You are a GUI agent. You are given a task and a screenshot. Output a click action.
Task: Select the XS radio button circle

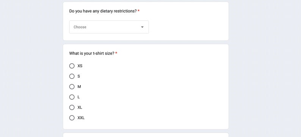(x=72, y=66)
